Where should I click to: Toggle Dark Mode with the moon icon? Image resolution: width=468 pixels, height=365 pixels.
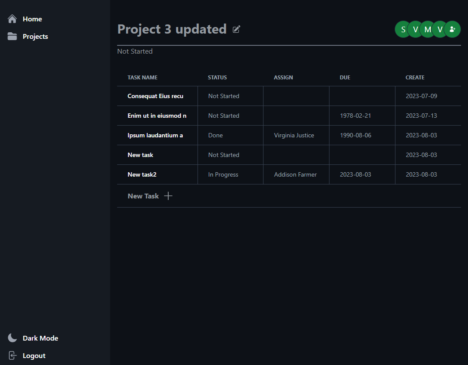[12, 338]
